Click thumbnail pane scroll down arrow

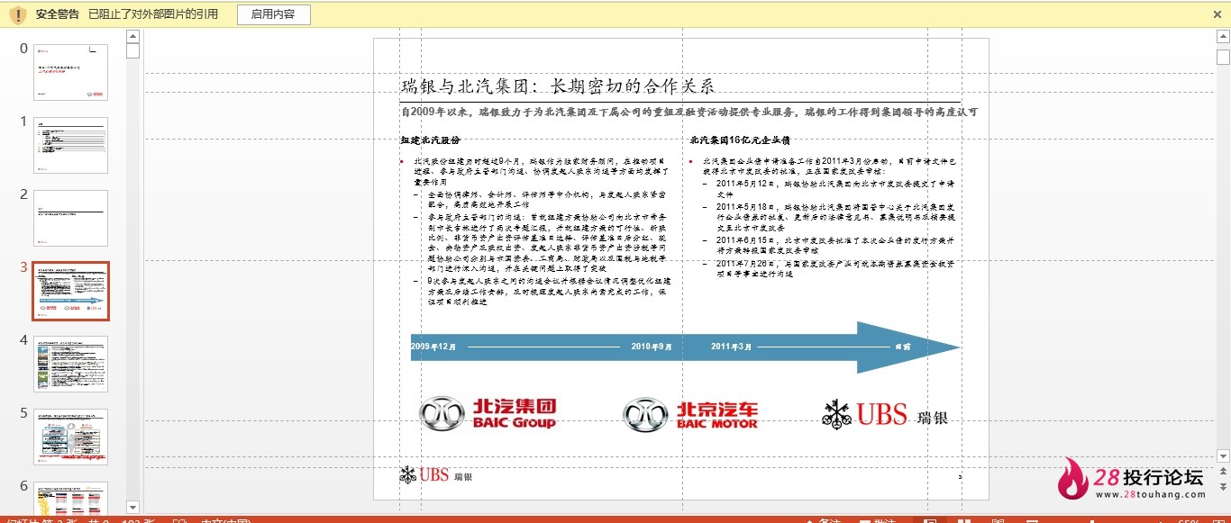point(132,507)
